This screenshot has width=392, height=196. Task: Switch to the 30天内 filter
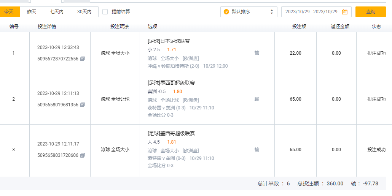point(84,12)
